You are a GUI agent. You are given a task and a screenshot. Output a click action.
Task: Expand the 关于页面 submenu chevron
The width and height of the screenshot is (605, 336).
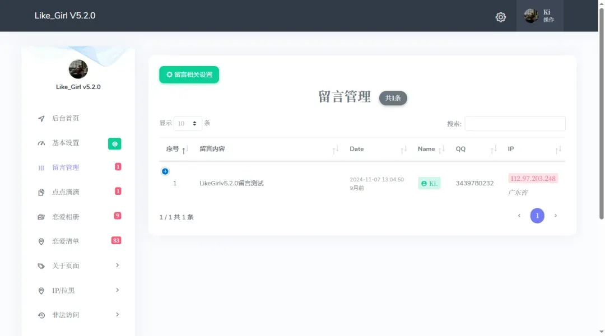click(x=117, y=265)
